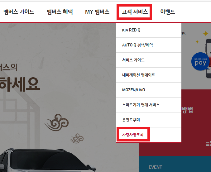Click the large swirl cloud ornament
The width and height of the screenshot is (211, 172).
(x=57, y=122)
